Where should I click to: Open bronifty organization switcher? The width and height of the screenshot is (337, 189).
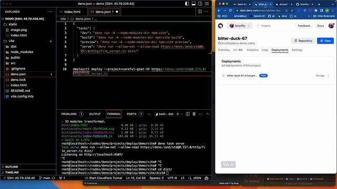point(240,26)
